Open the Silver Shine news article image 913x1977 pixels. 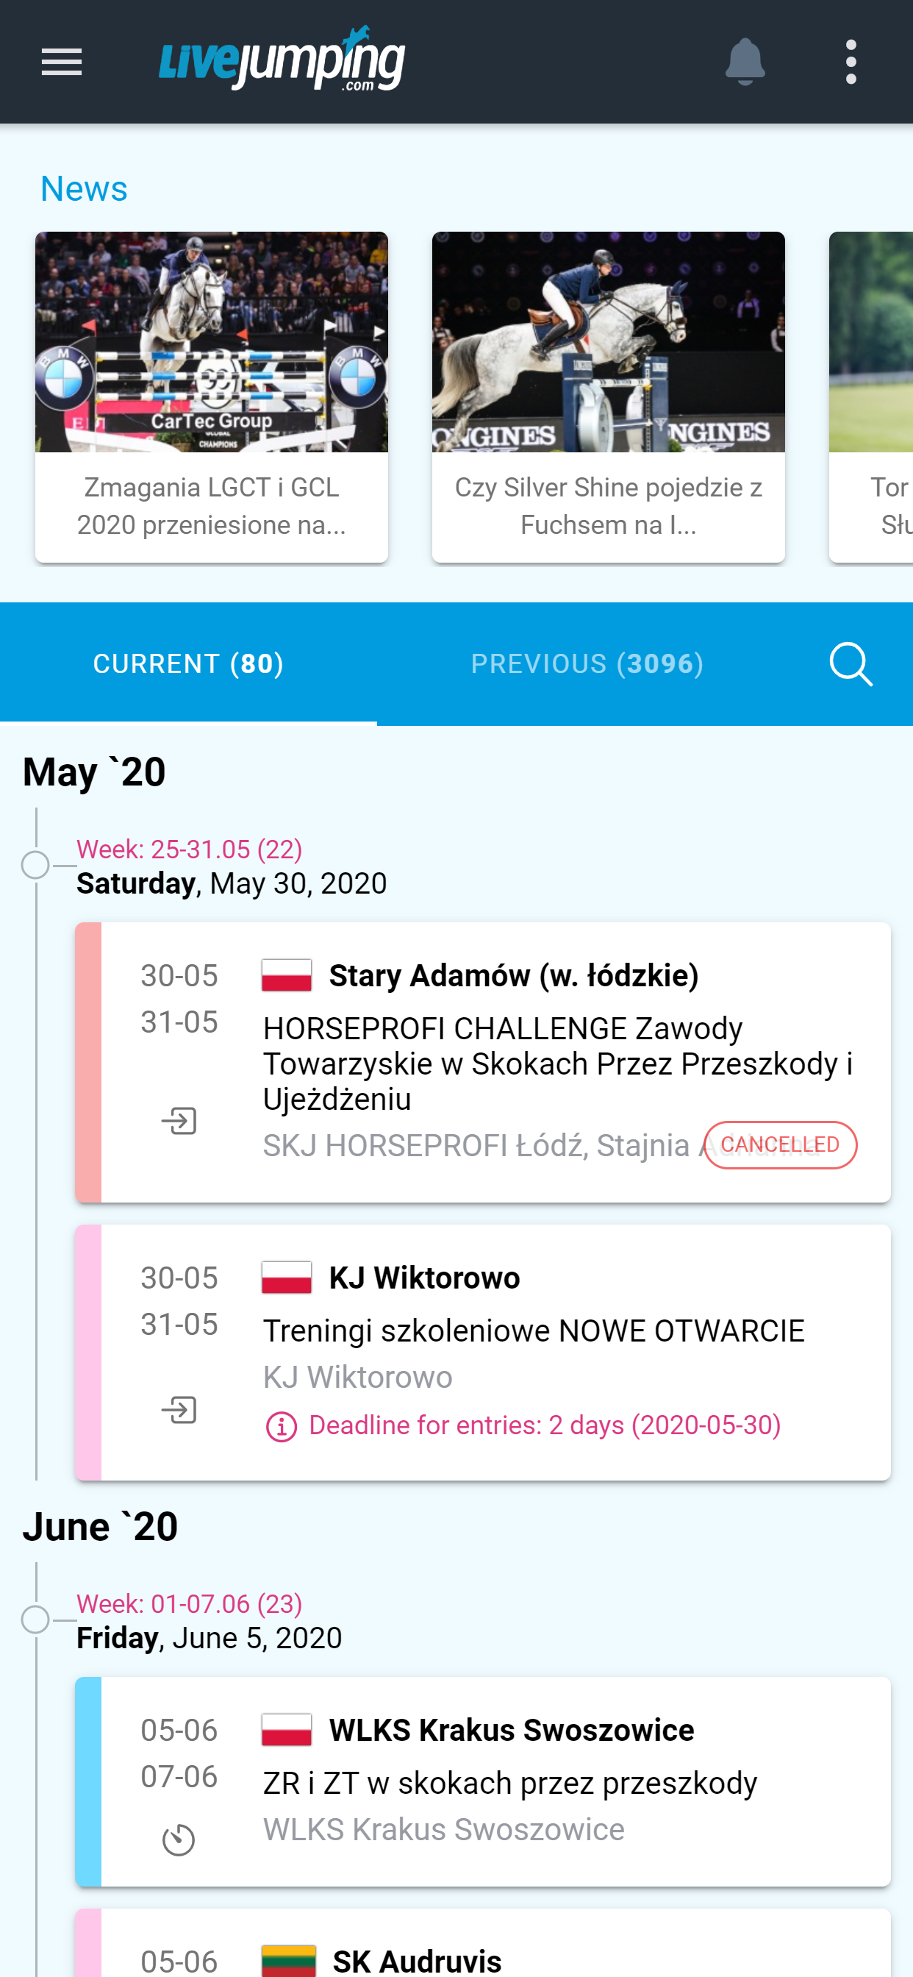[608, 342]
